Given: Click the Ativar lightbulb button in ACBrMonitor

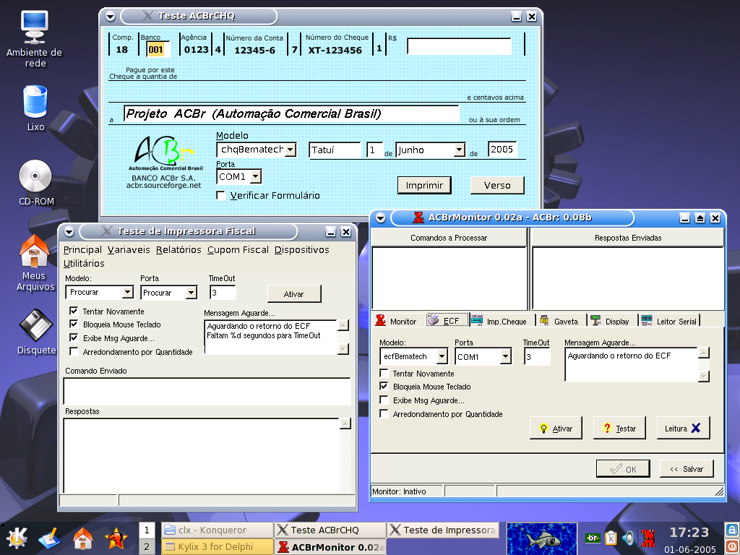Looking at the screenshot, I should click(x=556, y=428).
